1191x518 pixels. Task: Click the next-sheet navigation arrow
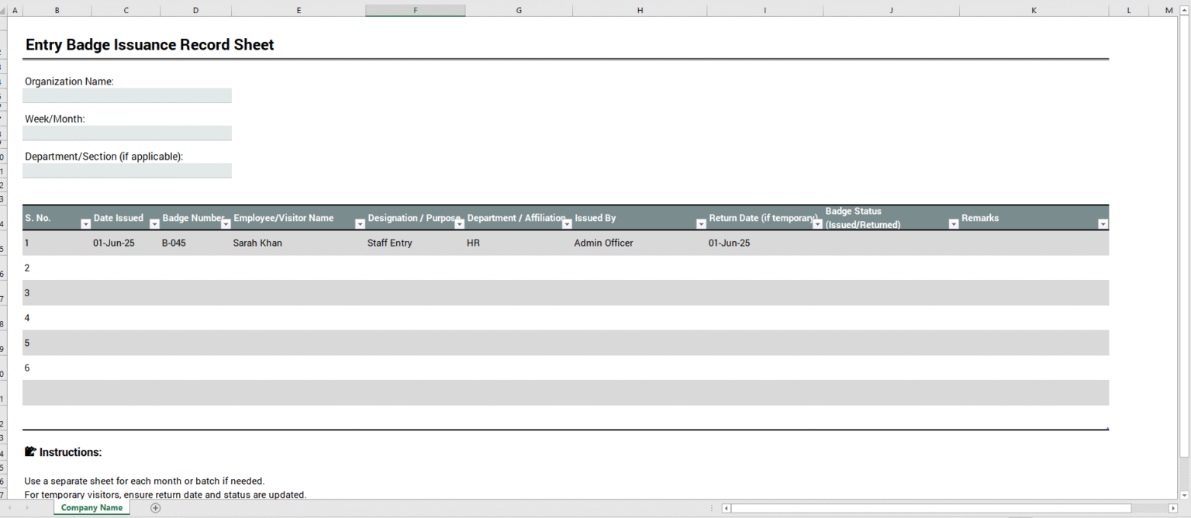pos(26,507)
